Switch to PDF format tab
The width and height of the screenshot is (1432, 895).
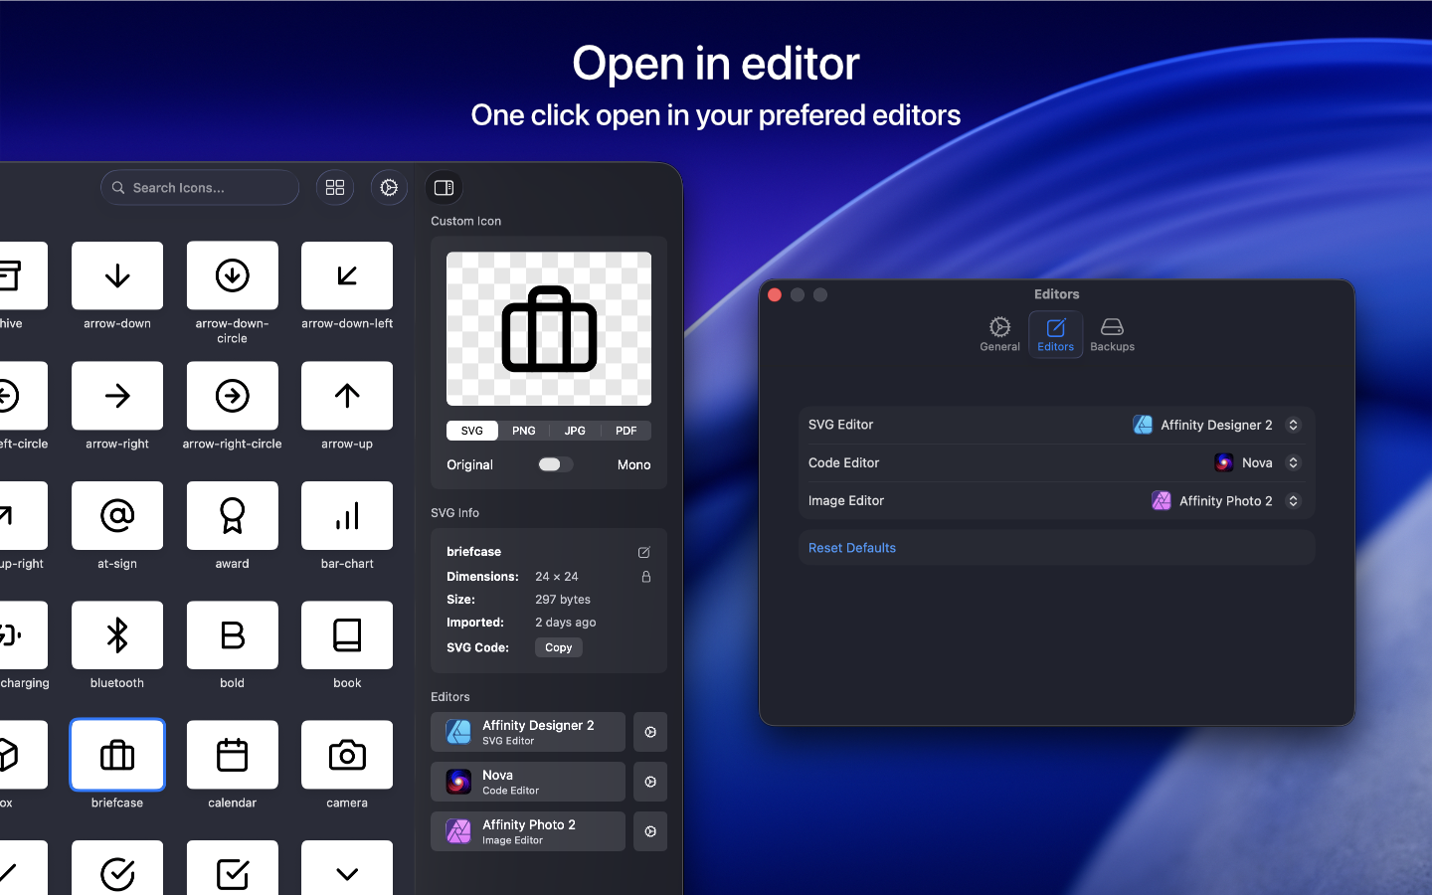[x=626, y=431]
